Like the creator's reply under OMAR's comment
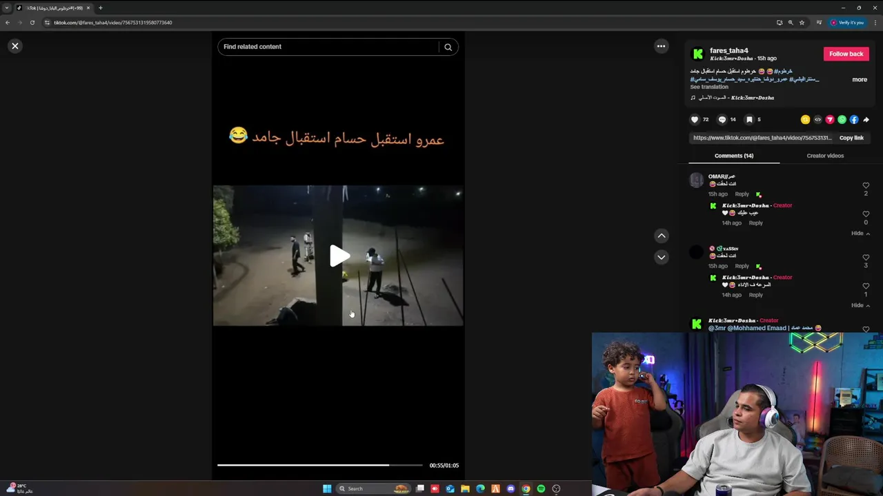The image size is (883, 496). tap(866, 214)
